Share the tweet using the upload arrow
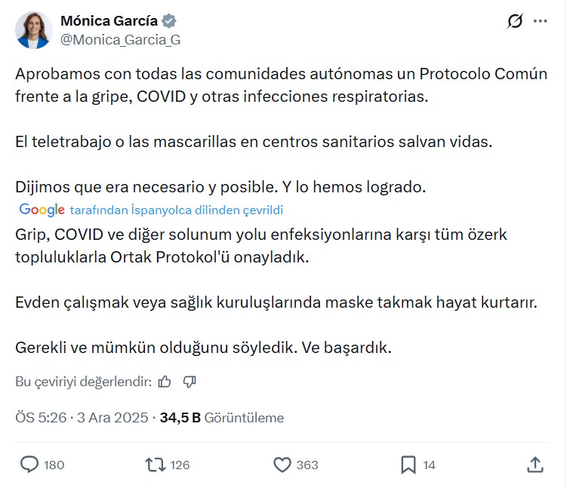The height and width of the screenshot is (488, 570). [535, 465]
